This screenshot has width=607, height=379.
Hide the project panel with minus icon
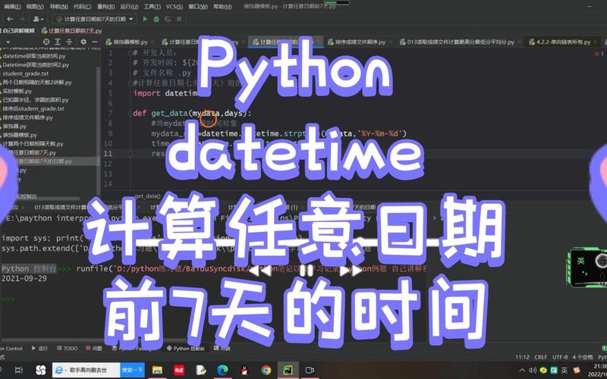94,42
